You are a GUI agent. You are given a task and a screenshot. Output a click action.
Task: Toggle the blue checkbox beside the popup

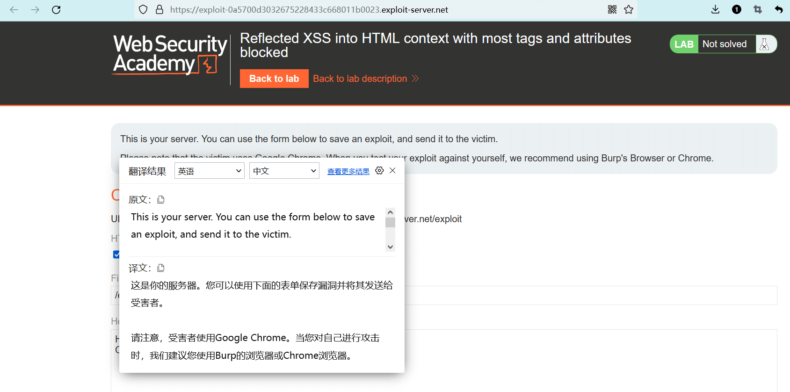tap(116, 254)
